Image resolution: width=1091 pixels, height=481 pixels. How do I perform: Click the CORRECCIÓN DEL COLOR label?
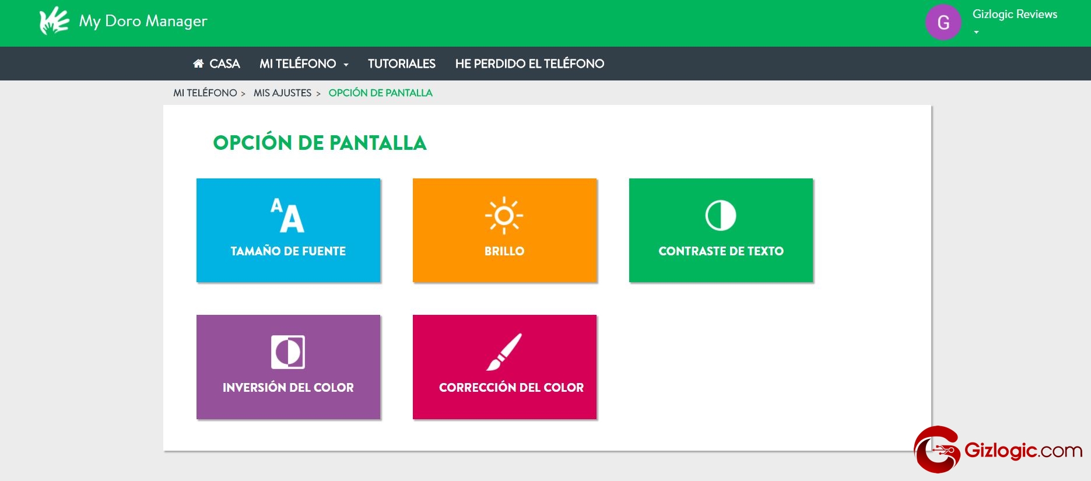[511, 388]
